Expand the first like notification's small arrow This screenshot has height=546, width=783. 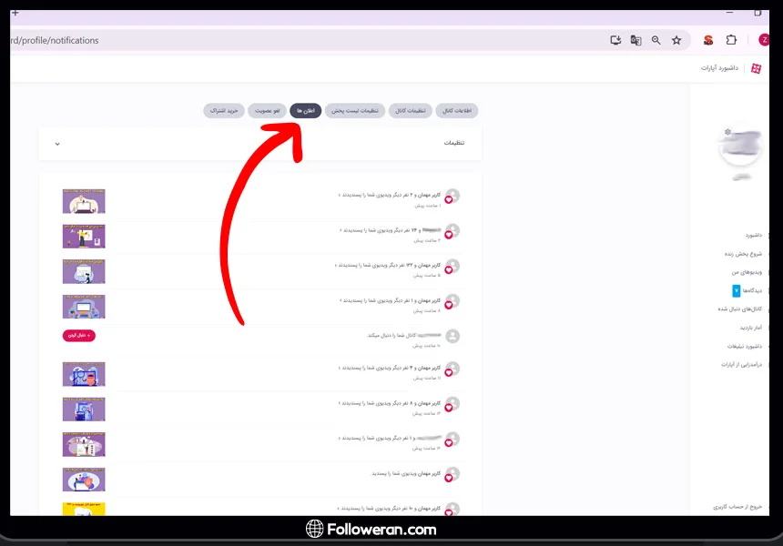point(340,195)
